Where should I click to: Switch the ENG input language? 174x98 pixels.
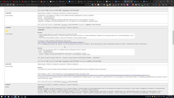(x=164, y=97)
